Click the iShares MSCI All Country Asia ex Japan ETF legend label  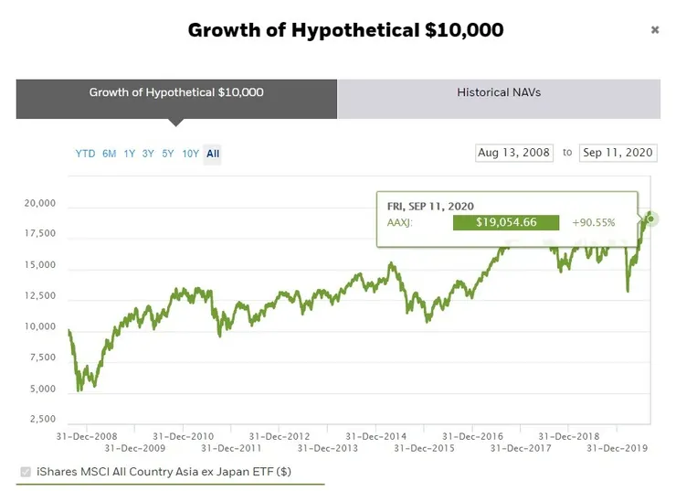click(164, 472)
